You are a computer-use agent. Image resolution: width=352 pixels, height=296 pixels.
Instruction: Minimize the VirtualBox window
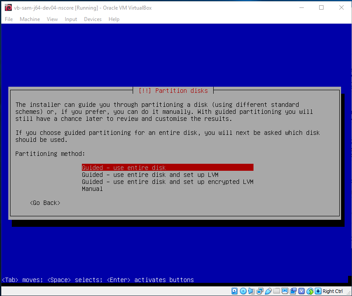(x=302, y=7)
